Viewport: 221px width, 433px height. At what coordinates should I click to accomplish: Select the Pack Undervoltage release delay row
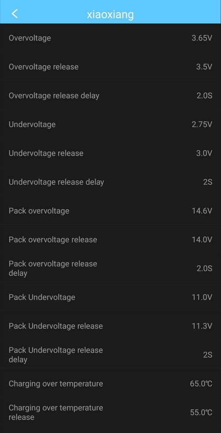coord(110,355)
